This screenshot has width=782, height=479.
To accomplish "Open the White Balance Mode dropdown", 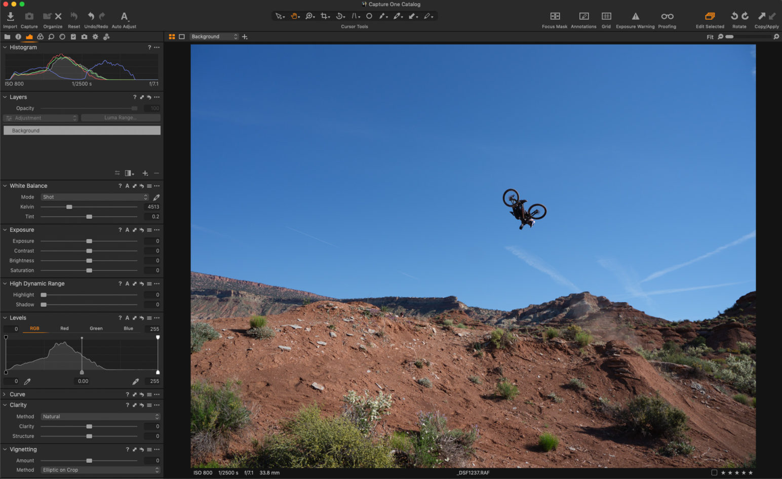I will [94, 197].
